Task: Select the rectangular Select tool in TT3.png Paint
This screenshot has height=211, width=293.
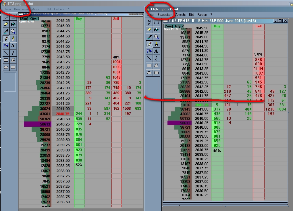Action: pos(13,17)
